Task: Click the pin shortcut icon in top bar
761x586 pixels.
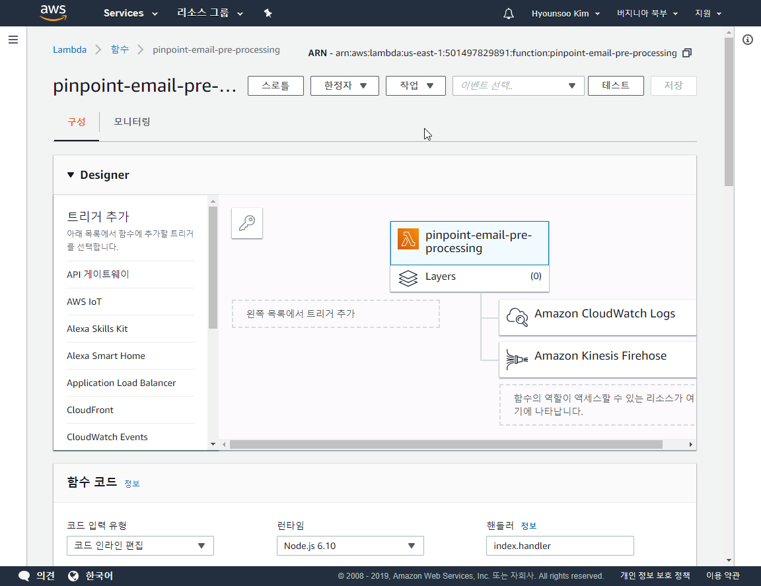Action: click(x=268, y=13)
